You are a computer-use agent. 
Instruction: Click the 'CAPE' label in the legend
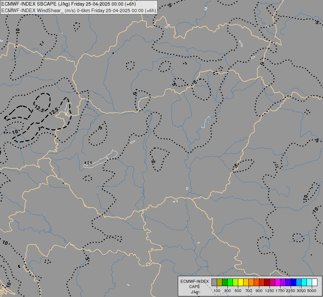click(x=194, y=287)
